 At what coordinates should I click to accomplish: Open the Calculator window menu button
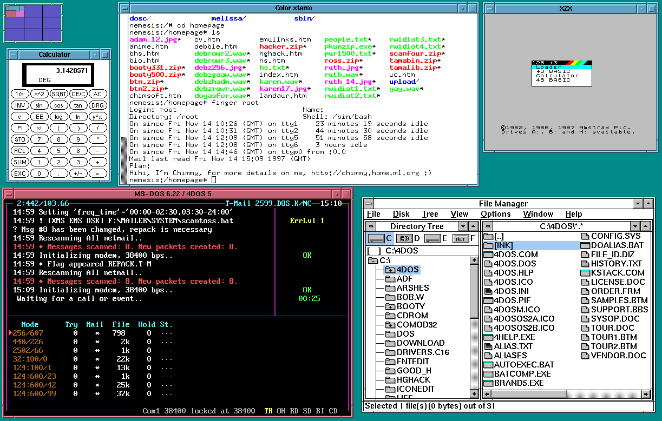[x=13, y=55]
